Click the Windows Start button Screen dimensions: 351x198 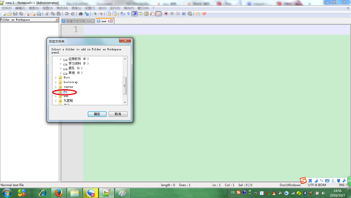point(7,193)
